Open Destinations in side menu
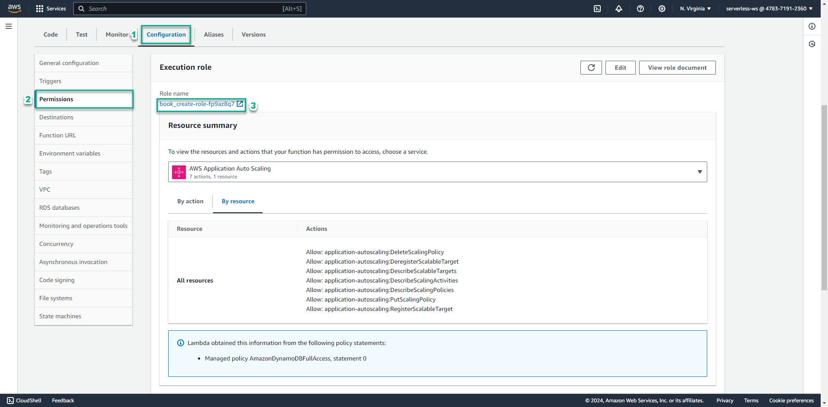828x407 pixels. point(84,117)
